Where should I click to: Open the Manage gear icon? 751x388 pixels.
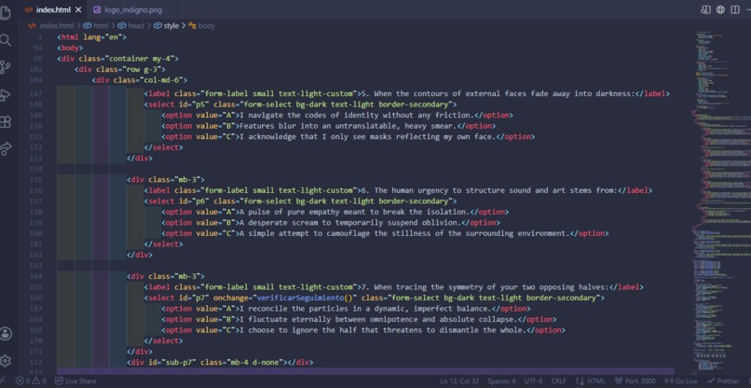click(6, 361)
